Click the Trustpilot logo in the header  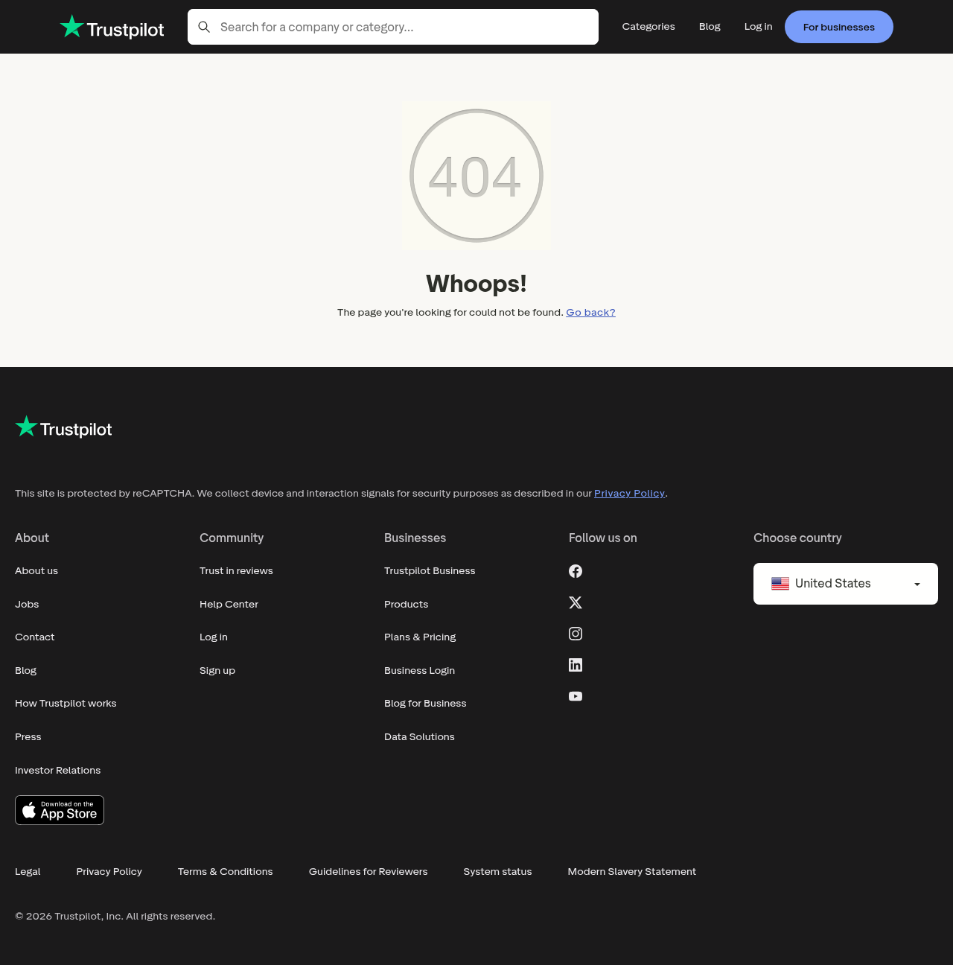pyautogui.click(x=112, y=28)
